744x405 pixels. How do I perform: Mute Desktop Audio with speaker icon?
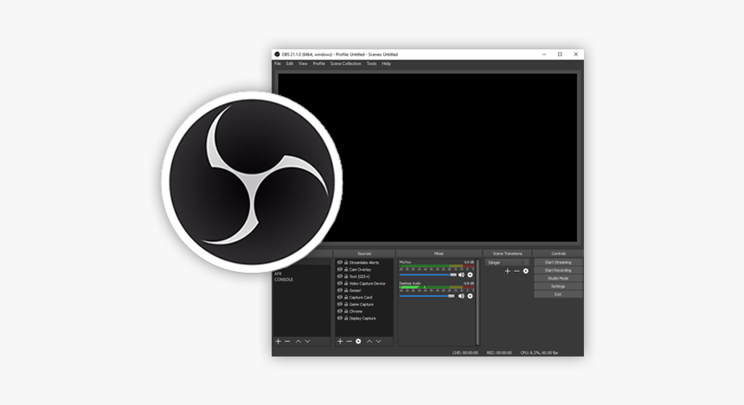point(461,296)
